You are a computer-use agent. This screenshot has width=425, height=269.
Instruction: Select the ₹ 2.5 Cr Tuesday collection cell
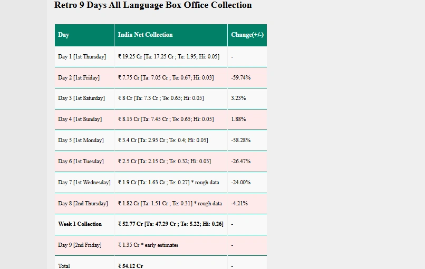click(x=171, y=162)
